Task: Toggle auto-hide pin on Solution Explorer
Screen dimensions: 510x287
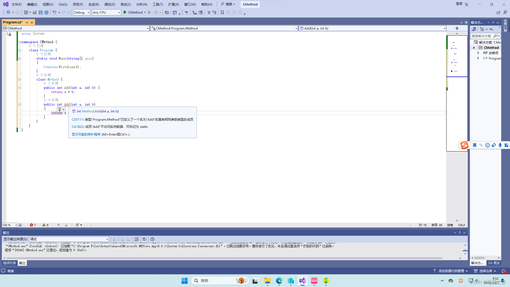Action: [x=493, y=23]
